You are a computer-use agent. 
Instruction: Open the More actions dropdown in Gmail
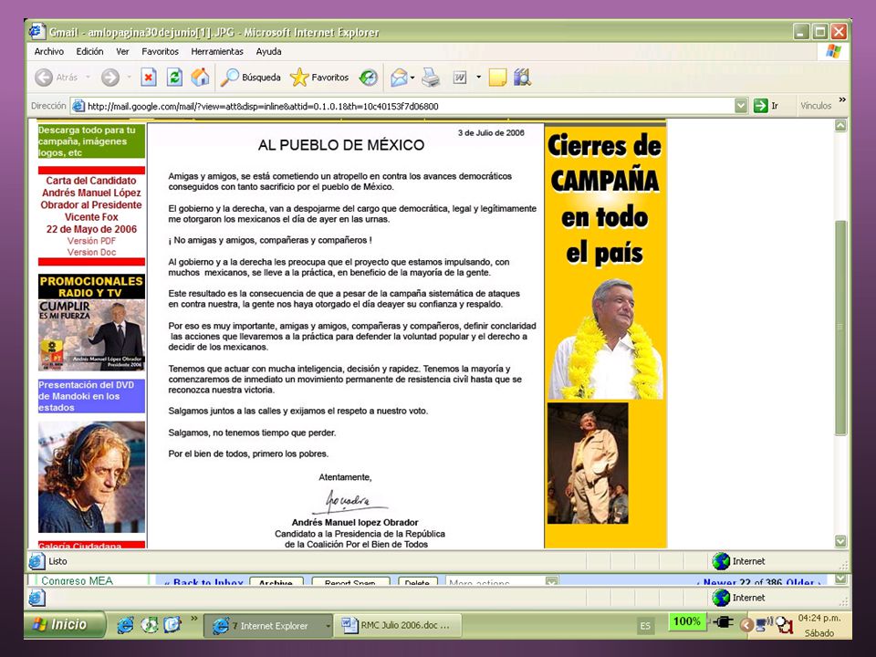[502, 581]
